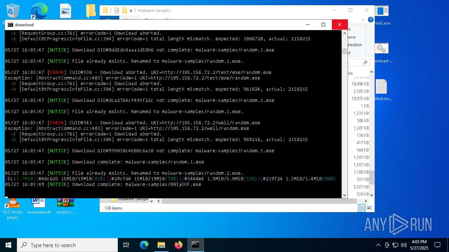Minimize the malware-samples Explorer window

334,10
